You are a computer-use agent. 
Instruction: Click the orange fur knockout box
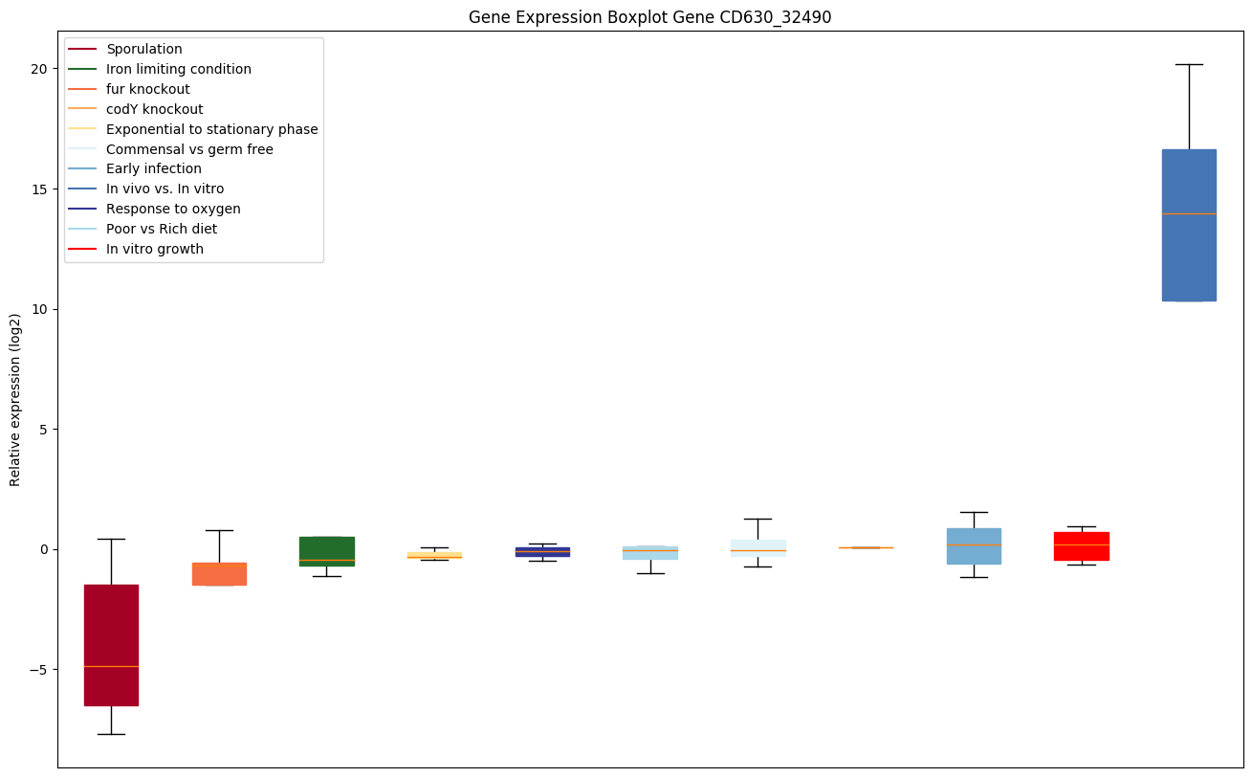[219, 573]
